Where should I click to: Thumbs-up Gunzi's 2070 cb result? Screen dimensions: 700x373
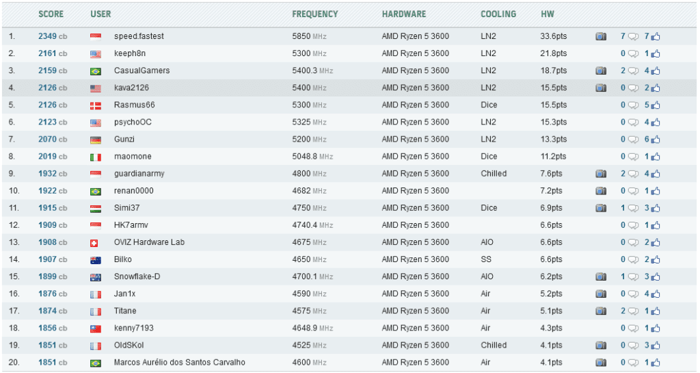(656, 140)
